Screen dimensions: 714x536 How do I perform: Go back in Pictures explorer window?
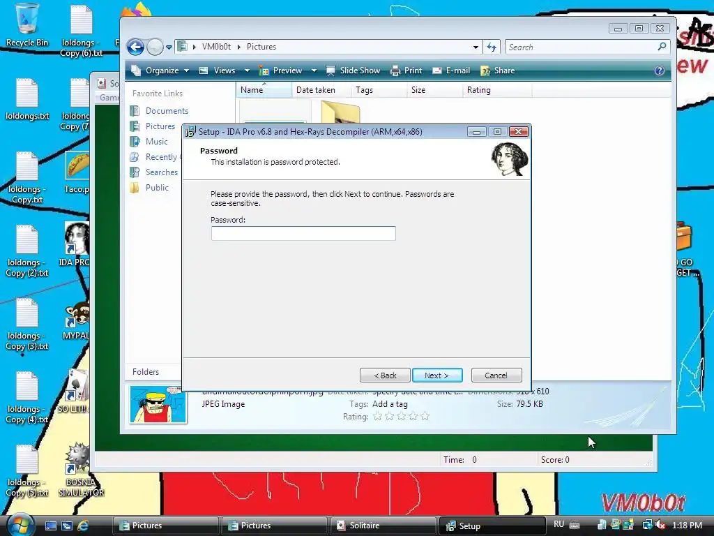[136, 47]
